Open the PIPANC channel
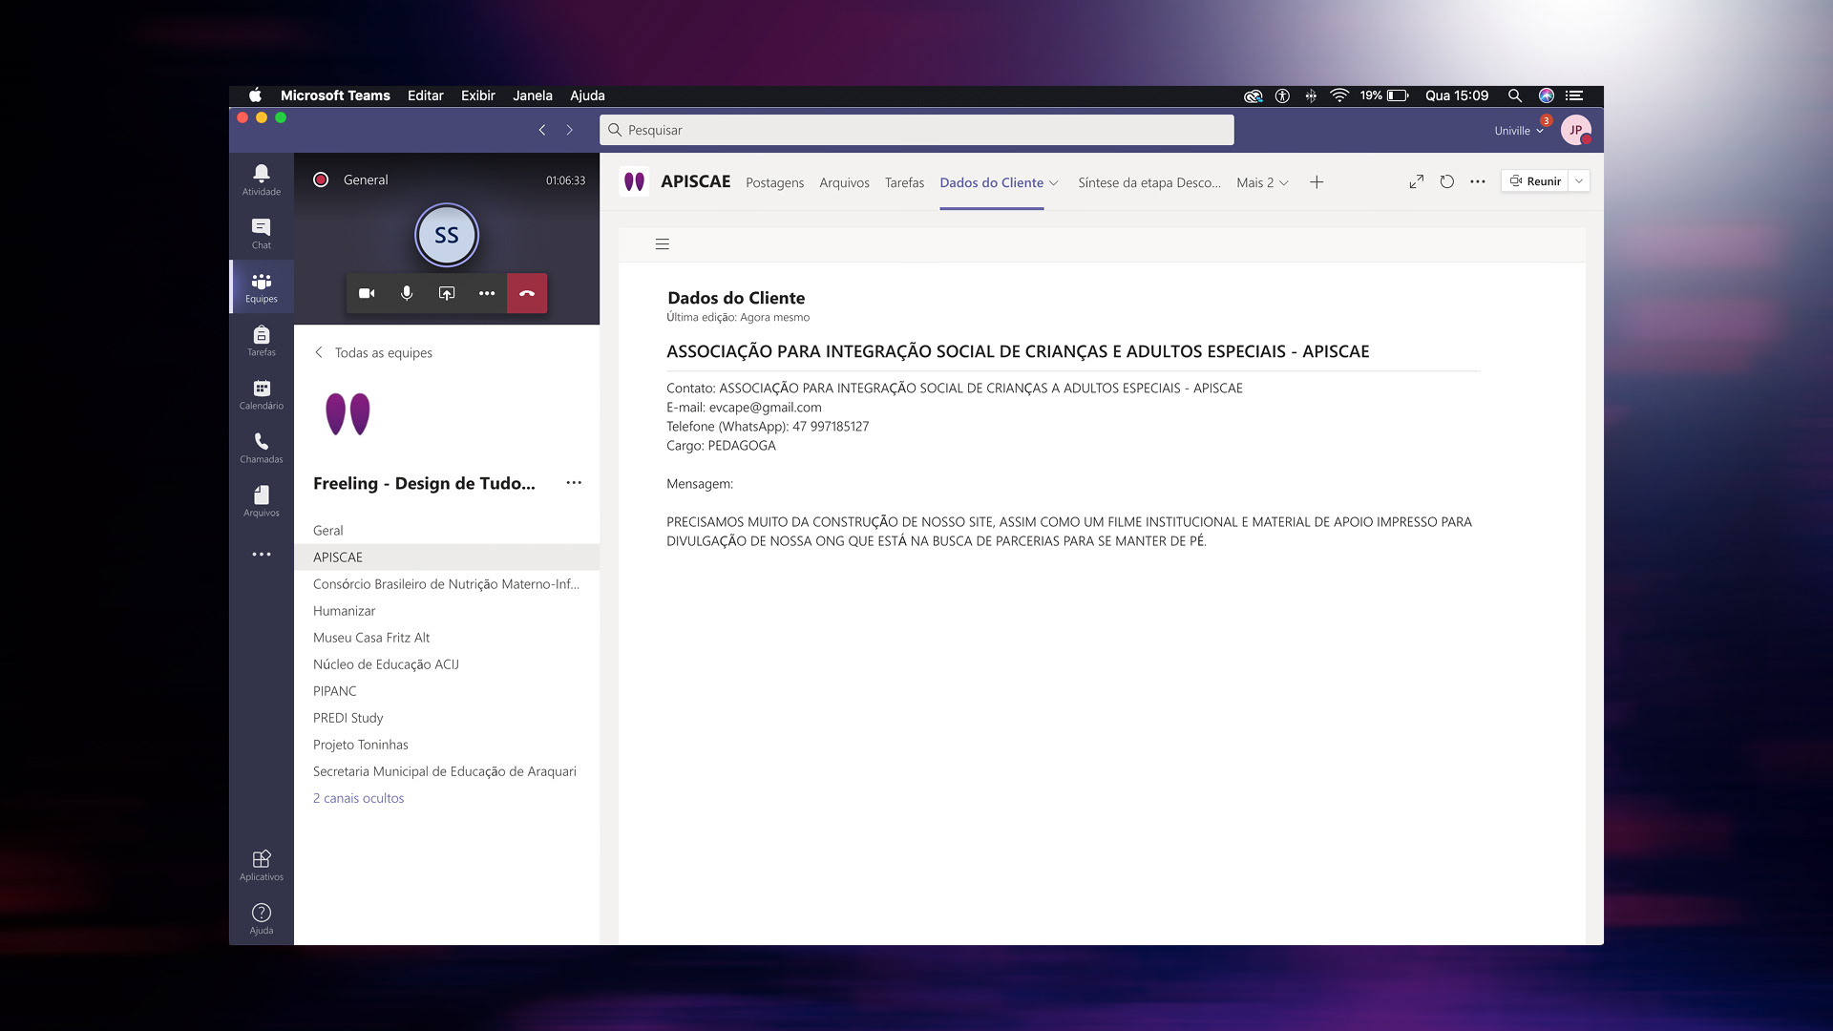The image size is (1833, 1031). (447, 691)
